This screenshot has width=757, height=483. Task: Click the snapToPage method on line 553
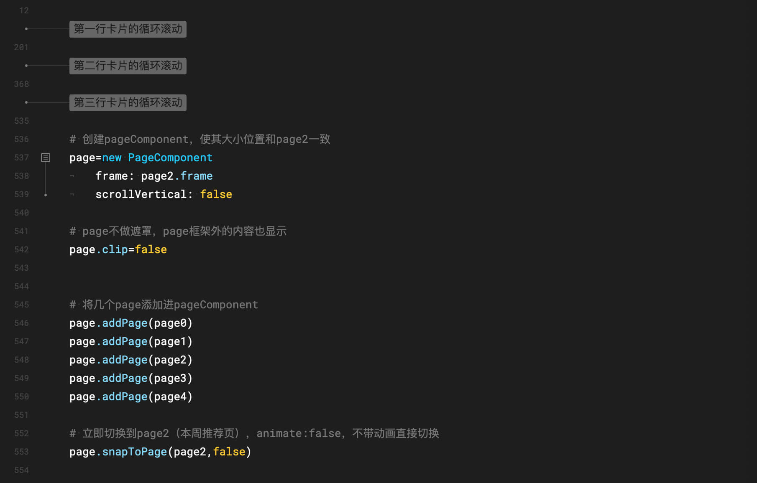(x=135, y=452)
